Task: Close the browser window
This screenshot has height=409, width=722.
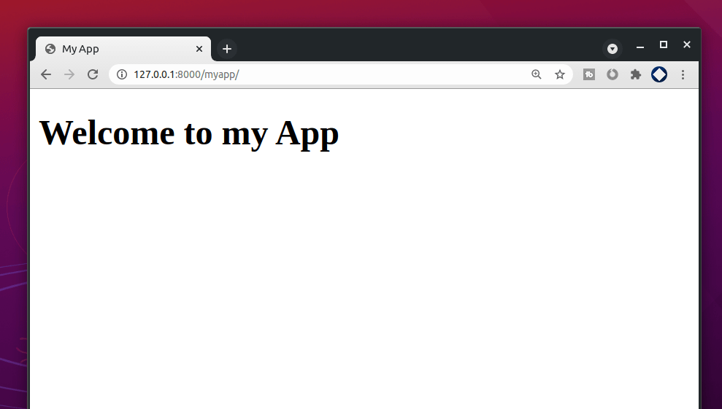Action: 687,44
